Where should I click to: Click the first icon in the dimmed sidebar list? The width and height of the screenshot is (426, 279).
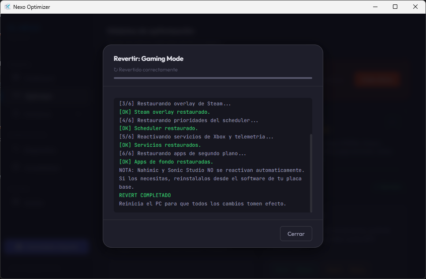[x=17, y=78]
